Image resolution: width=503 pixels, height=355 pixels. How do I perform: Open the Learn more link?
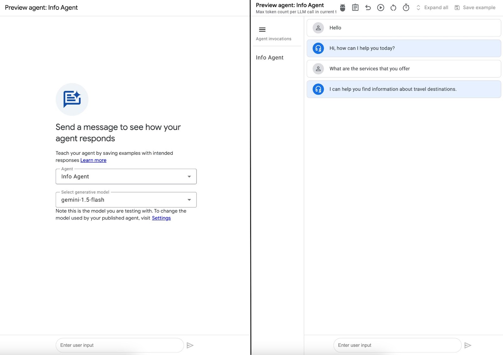pyautogui.click(x=93, y=160)
